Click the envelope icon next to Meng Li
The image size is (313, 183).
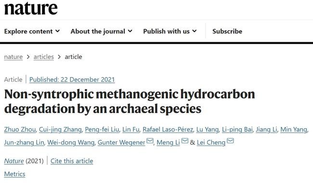pyautogui.click(x=185, y=141)
